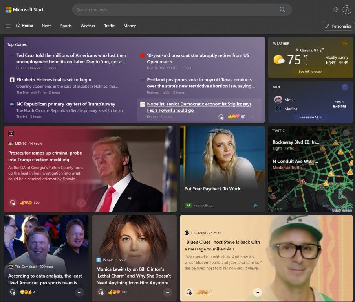The width and height of the screenshot is (355, 302).
Task: Open least liked American pro sports team headline
Action: (x=45, y=279)
